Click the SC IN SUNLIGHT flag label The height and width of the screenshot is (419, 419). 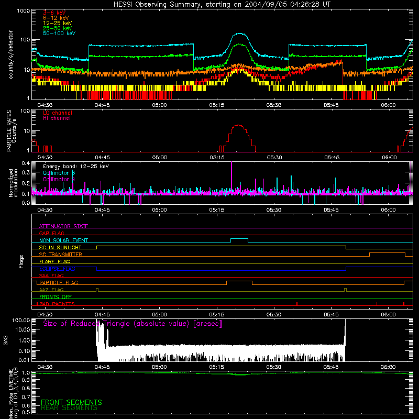coord(60,247)
